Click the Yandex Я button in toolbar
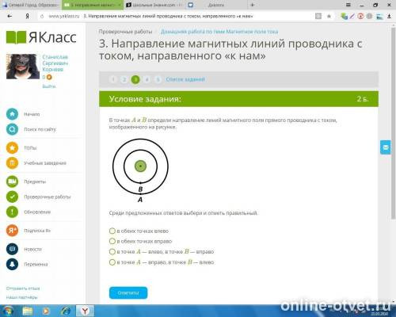This screenshot has width=396, height=317. 27,16
